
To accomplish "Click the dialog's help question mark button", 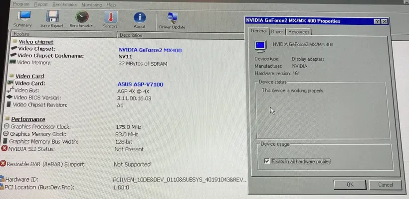I will (377, 21).
